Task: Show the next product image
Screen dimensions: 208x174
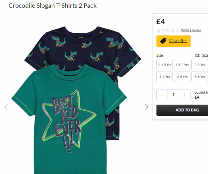Action: click(x=146, y=107)
